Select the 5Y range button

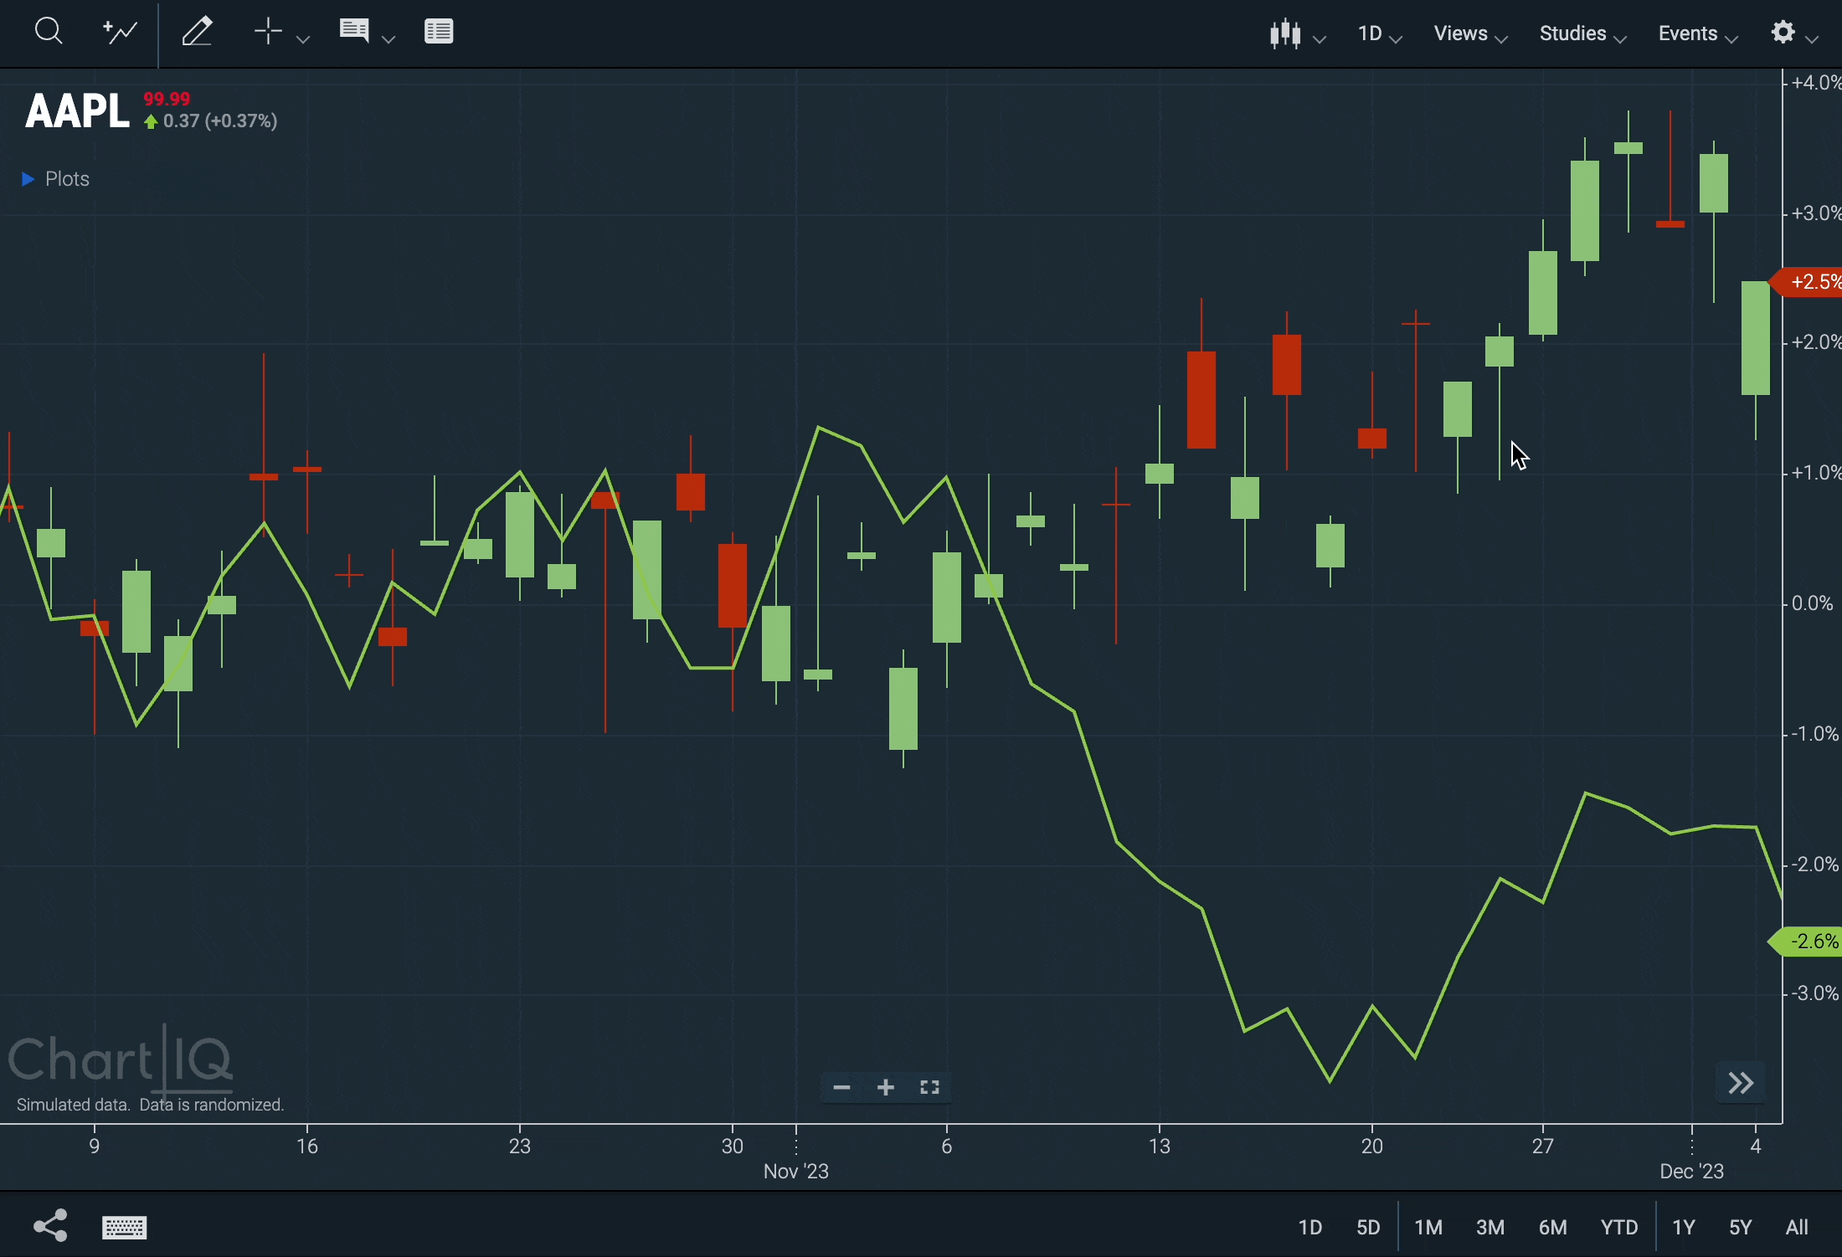pos(1741,1228)
